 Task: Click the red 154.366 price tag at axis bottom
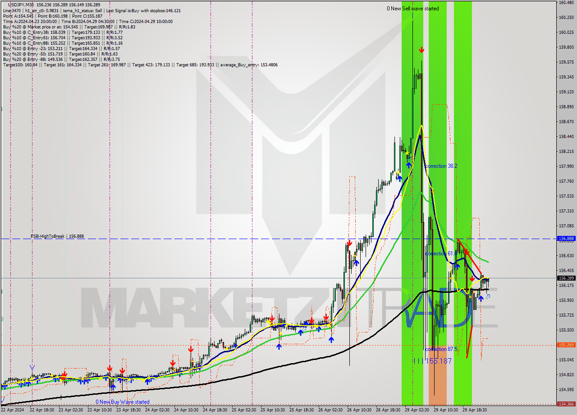pyautogui.click(x=566, y=405)
